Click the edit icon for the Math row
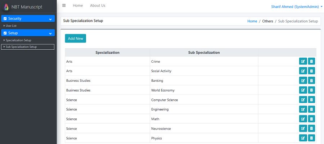The image size is (324, 144). (303, 119)
